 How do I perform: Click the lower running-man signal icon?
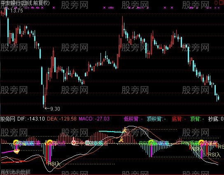(x=121, y=140)
